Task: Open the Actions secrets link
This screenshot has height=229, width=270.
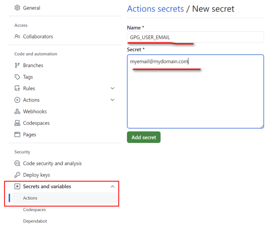Action: [155, 9]
